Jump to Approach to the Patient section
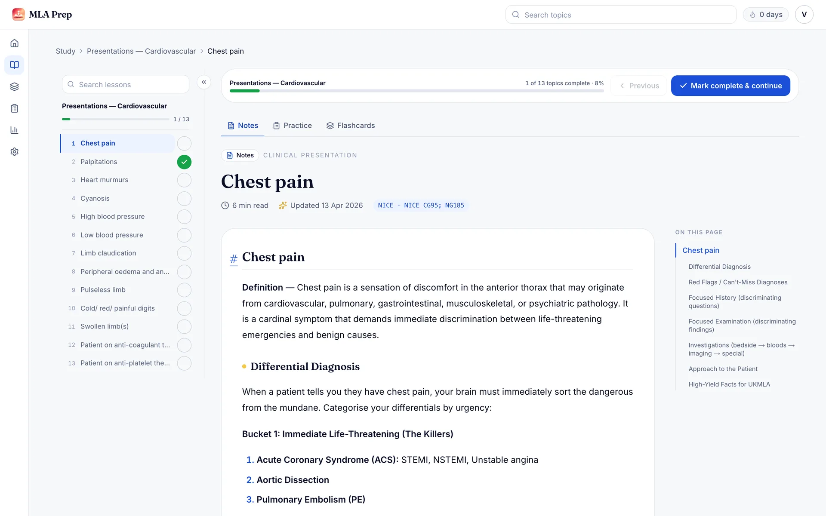The height and width of the screenshot is (516, 826). (x=723, y=369)
